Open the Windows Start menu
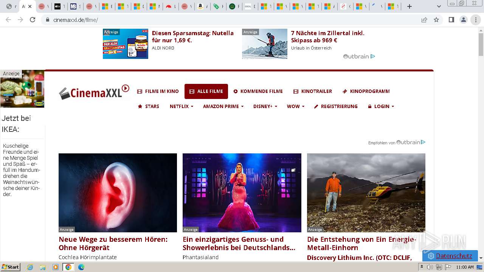 point(10,267)
